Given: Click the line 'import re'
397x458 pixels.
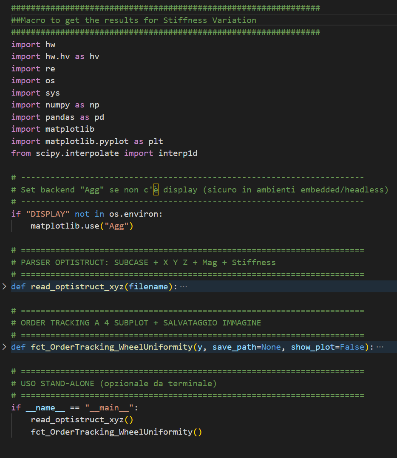Looking at the screenshot, I should (33, 69).
